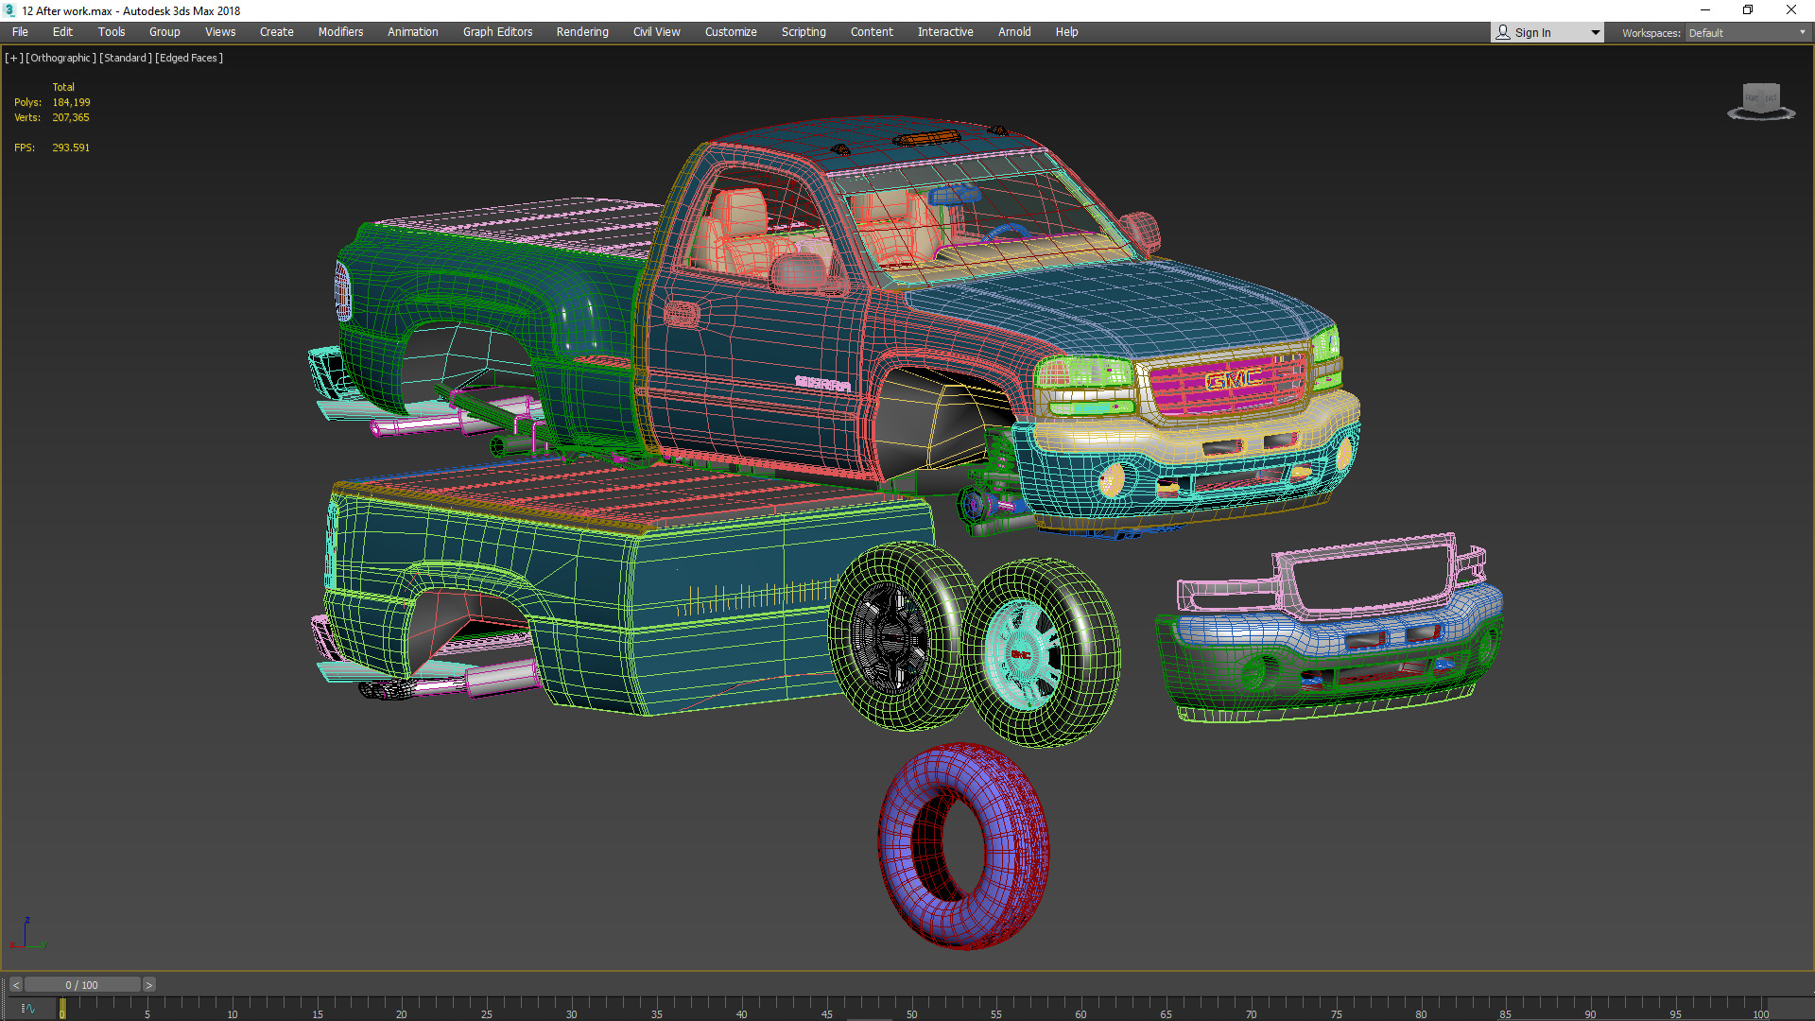The width and height of the screenshot is (1815, 1021).
Task: Open the Standard shading label menu
Action: (126, 58)
